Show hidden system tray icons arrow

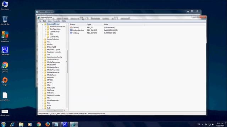coord(203,125)
